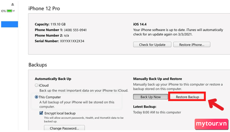Viewport: 230px width, 132px height.
Task: Click the Capacity label to cycle info
Action: 42,24
